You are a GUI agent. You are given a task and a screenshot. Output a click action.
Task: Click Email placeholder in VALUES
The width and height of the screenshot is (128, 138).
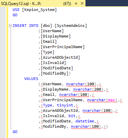pyautogui.click(x=49, y=95)
